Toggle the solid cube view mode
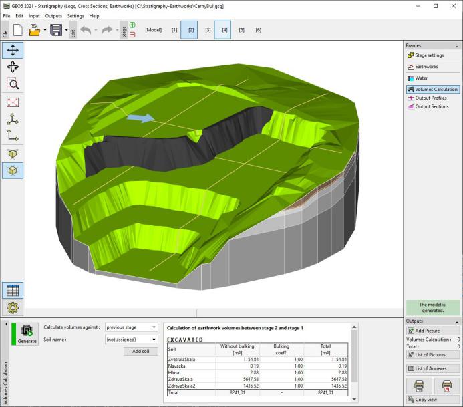Image resolution: width=463 pixels, height=407 pixels. (x=13, y=154)
